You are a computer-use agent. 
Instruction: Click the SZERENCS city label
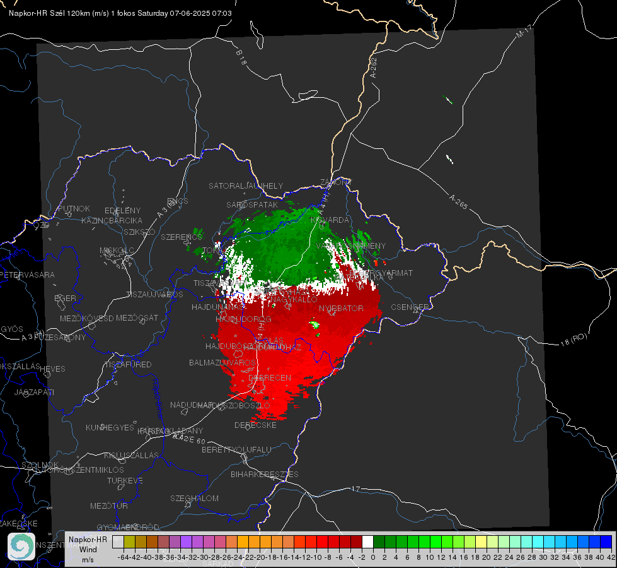coord(182,237)
